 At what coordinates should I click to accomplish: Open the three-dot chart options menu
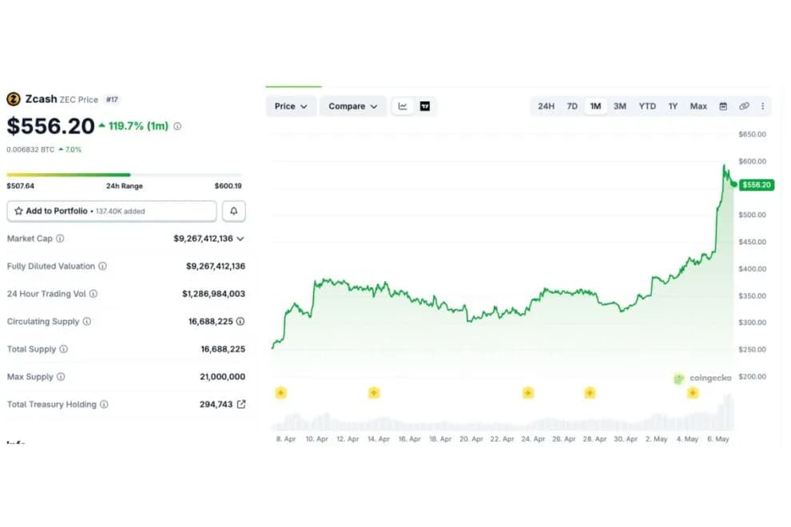point(763,106)
